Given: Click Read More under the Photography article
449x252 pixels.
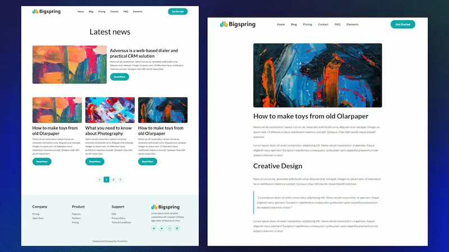Looking at the screenshot, I should point(95,162).
